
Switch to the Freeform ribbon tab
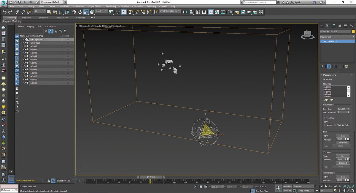26,18
